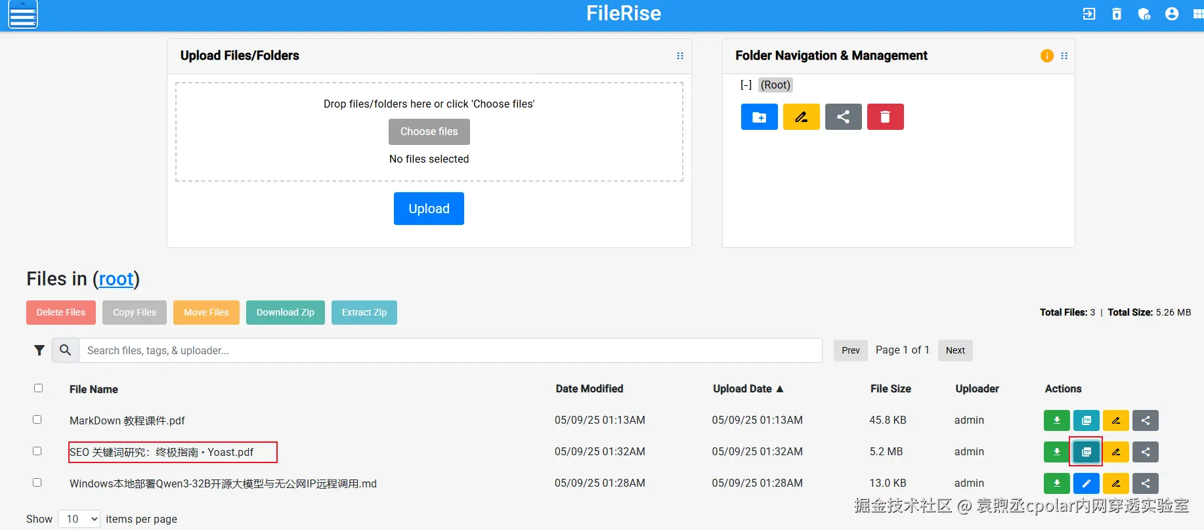
Task: Click the file name MarkDown 教程课件.pdf
Action: click(127, 420)
